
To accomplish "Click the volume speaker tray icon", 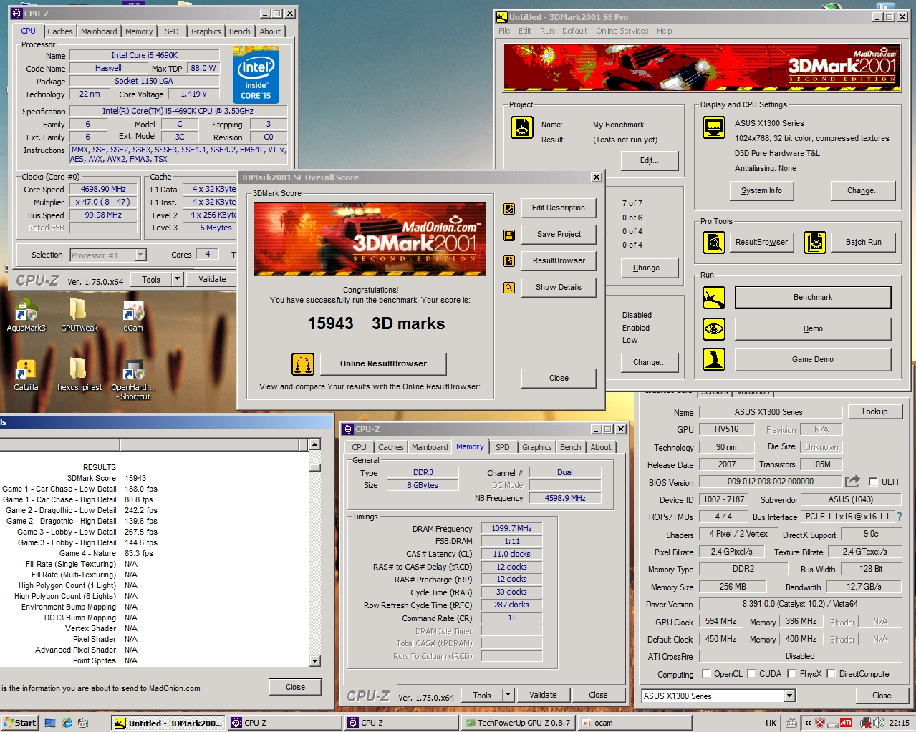I will coord(879,723).
